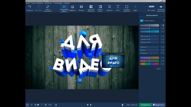This screenshot has height=107, width=191.
Task: Open the О программе menu
Action: tap(58, 3)
